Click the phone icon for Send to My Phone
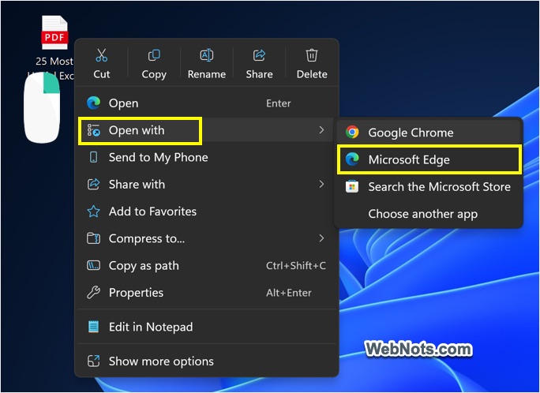 [93, 157]
